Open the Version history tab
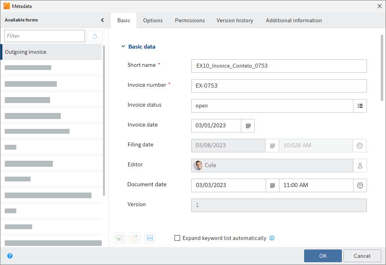386x265 pixels. pos(235,20)
